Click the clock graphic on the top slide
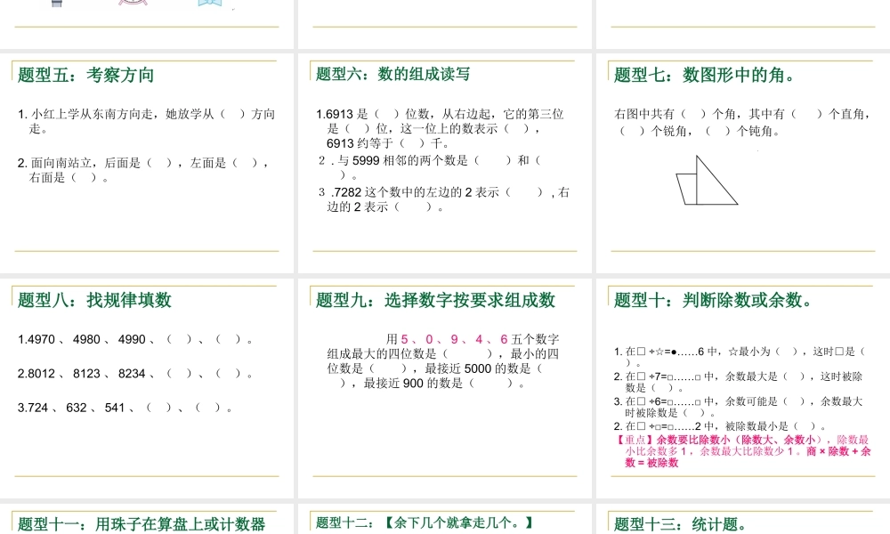 (132, 3)
